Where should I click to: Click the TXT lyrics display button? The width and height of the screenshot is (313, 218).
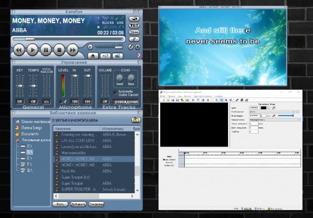134,26
